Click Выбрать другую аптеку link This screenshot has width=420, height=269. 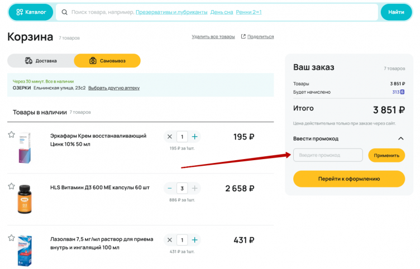(x=114, y=88)
